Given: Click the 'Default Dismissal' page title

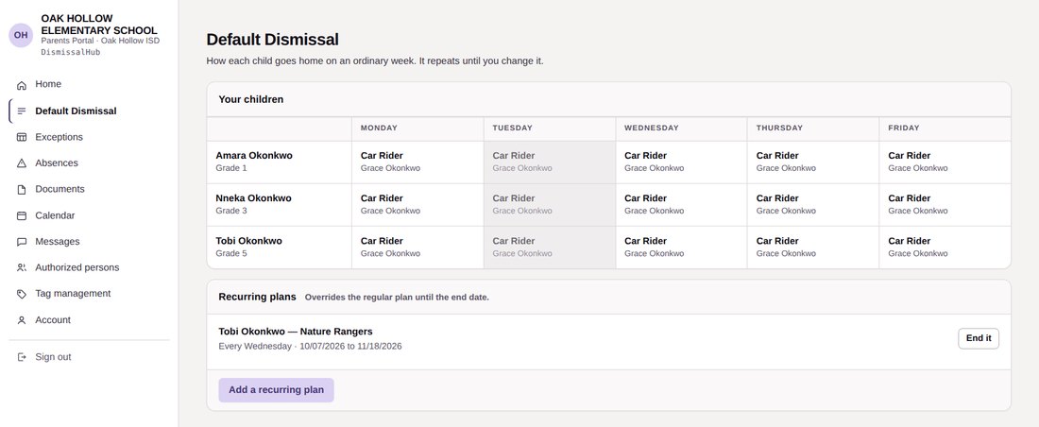Looking at the screenshot, I should tap(272, 39).
